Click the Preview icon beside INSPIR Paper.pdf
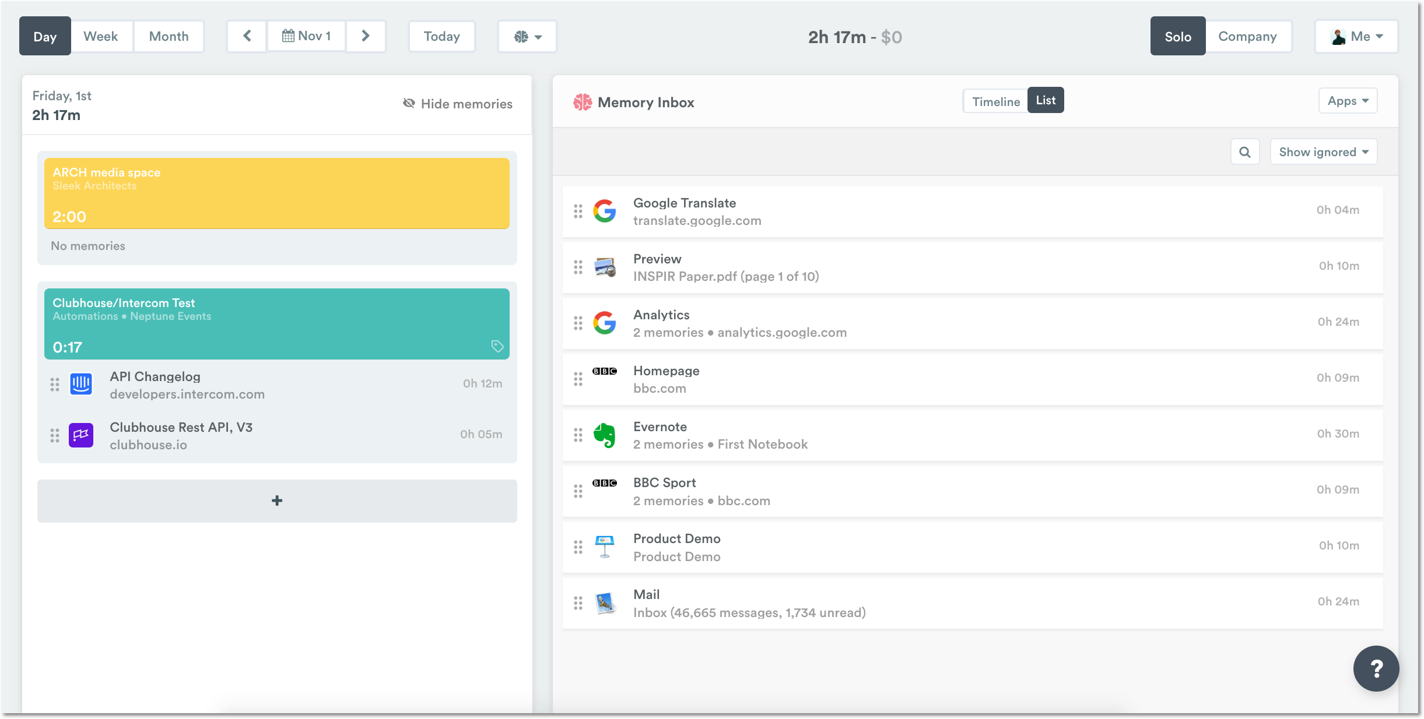Viewport: 1424px width, 719px height. [605, 267]
